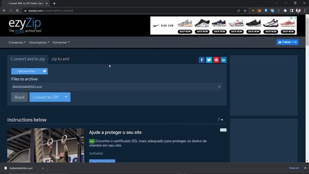Screen dimensions: 309x174
Task: Click Show all downloads
Action: point(294,168)
